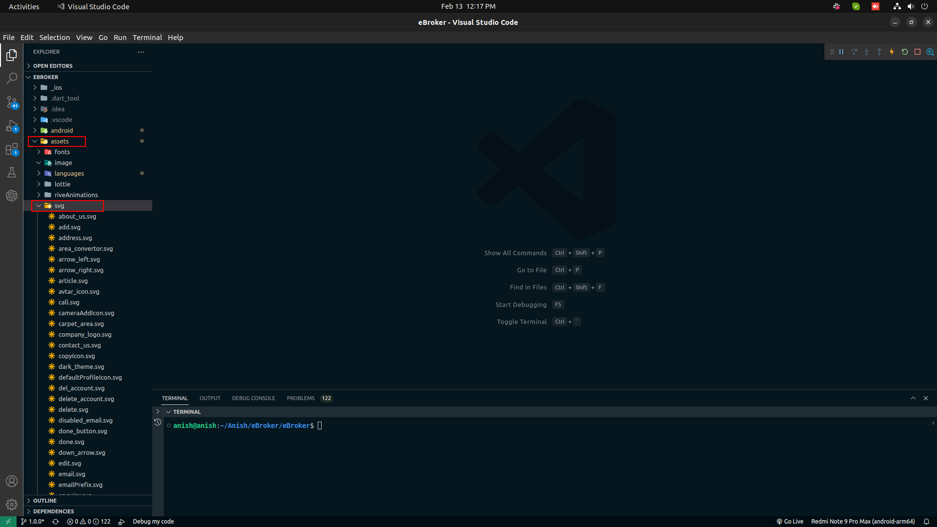Collapse the assets folder
This screenshot has width=937, height=527.
pos(88,141)
